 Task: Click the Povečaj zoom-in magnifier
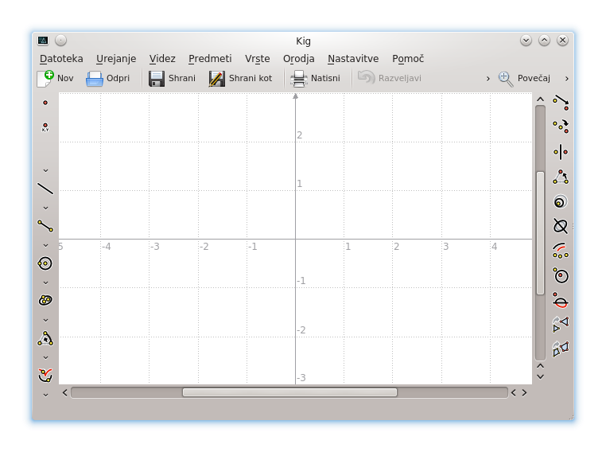pos(523,78)
